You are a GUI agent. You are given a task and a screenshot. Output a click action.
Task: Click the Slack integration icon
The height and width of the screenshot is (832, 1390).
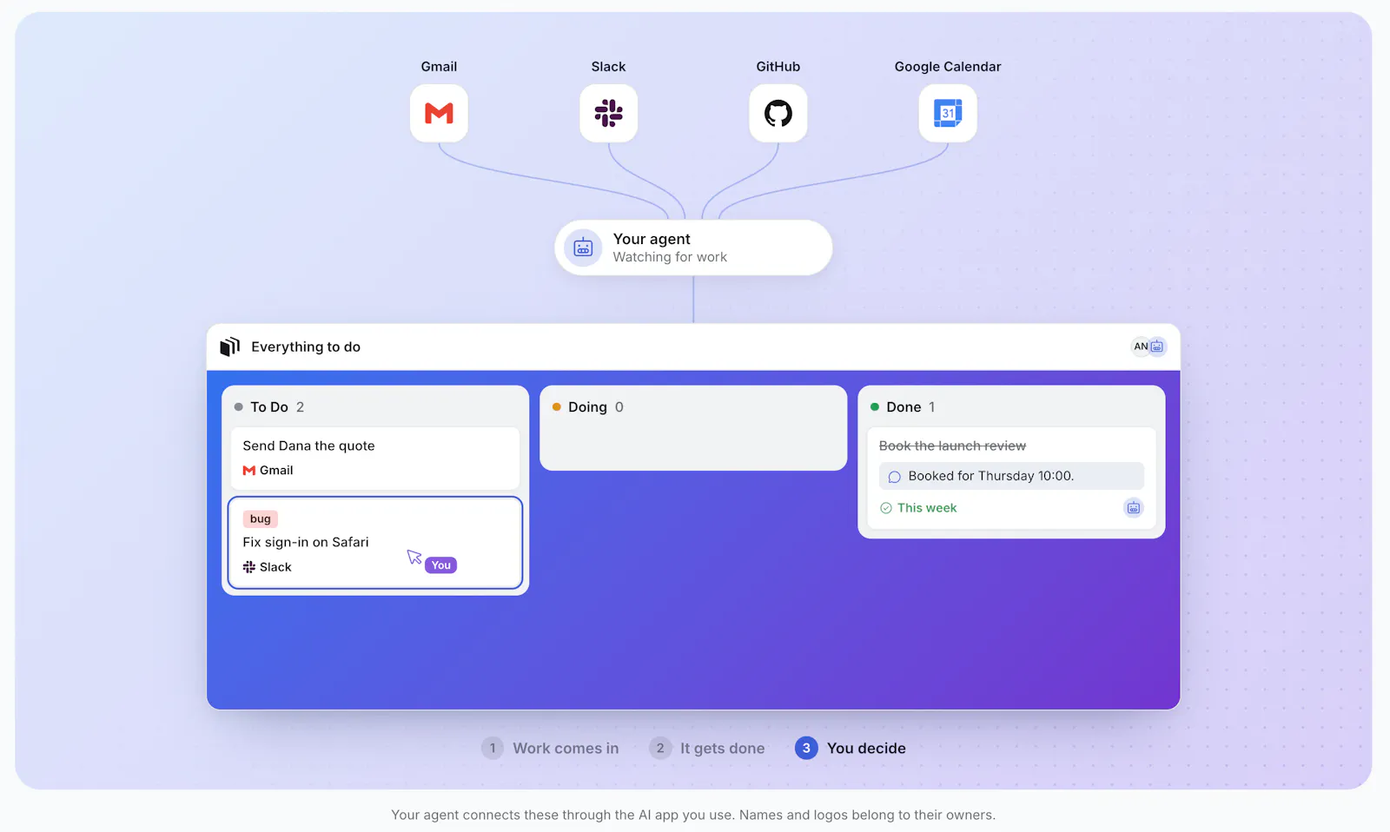[x=608, y=113]
